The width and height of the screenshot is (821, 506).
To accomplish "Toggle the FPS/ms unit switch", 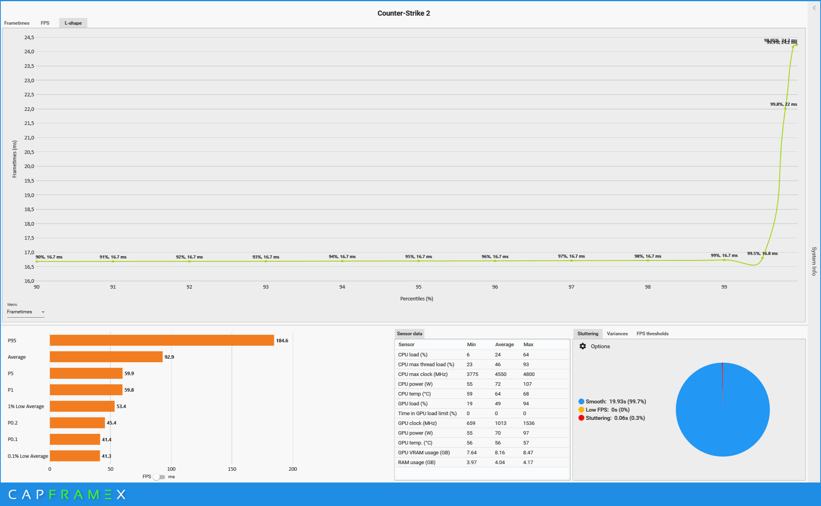I will click(159, 477).
